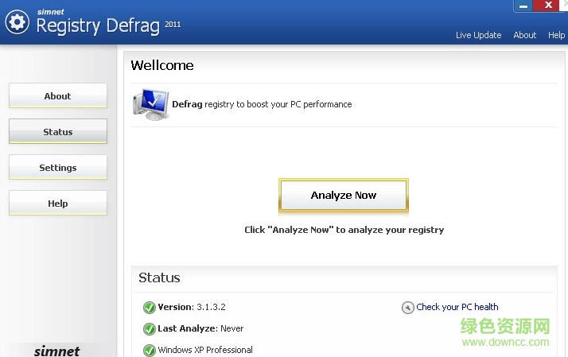
Task: Click the gear logo icon in header
Action: pyautogui.click(x=18, y=22)
